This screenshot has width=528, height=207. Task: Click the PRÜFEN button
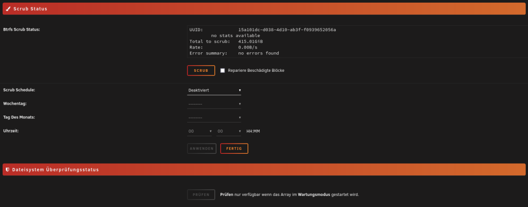[x=201, y=194]
